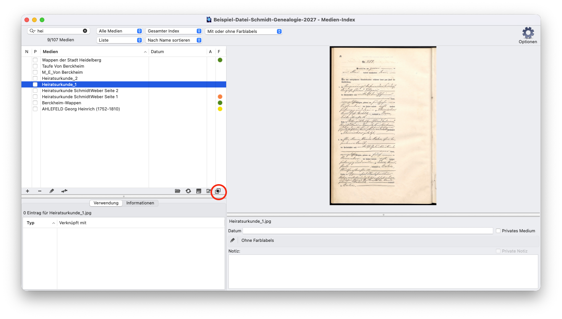
Task: Click the circular refresh arrows icon
Action: (x=188, y=191)
